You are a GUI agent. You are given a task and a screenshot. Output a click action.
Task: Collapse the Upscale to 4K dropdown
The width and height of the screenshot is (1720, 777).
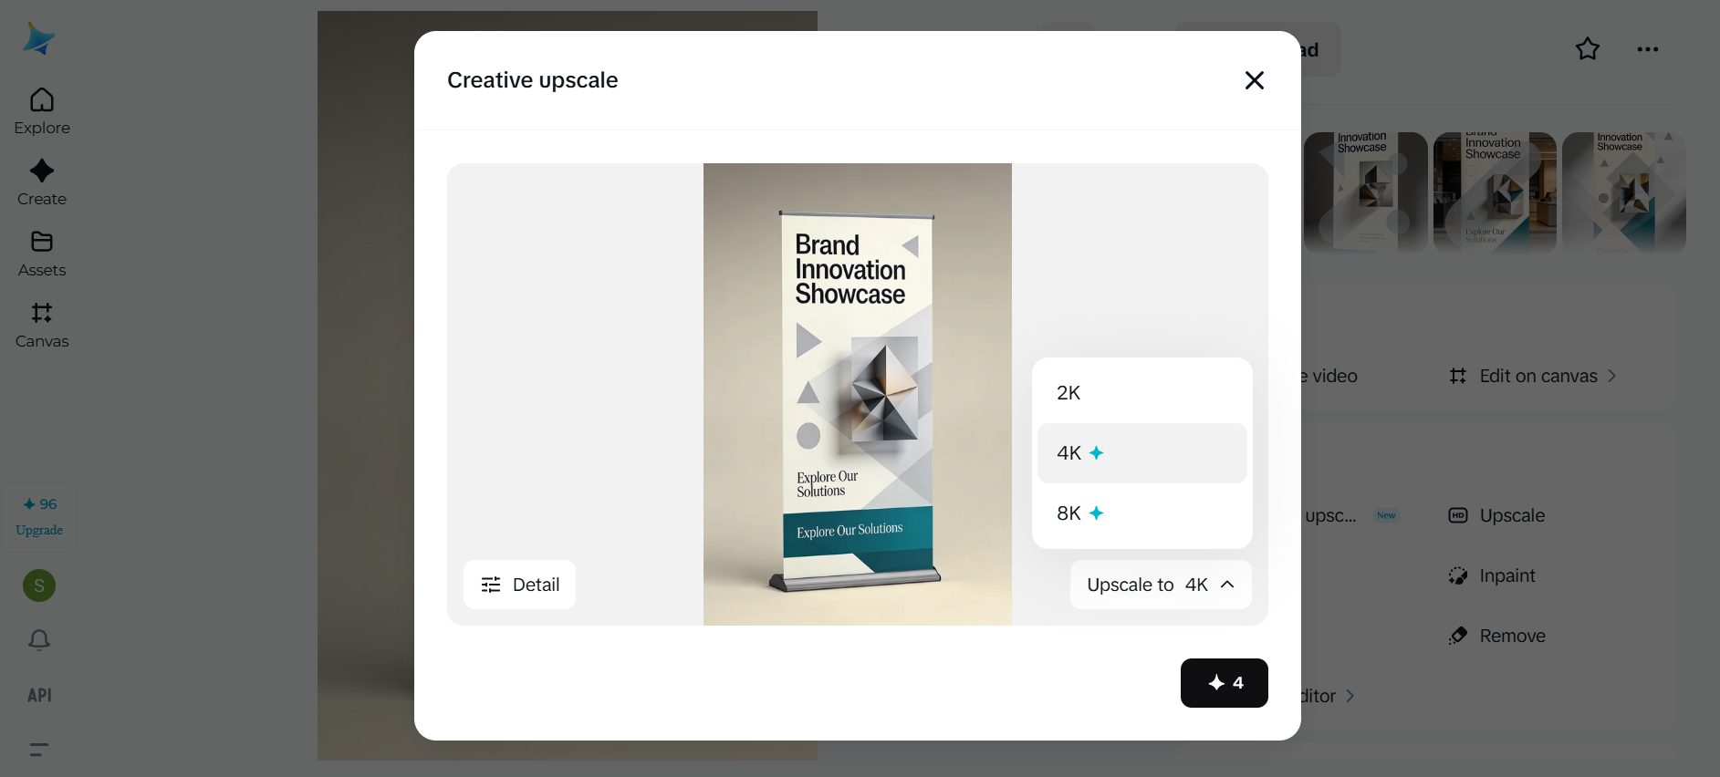pos(1161,585)
